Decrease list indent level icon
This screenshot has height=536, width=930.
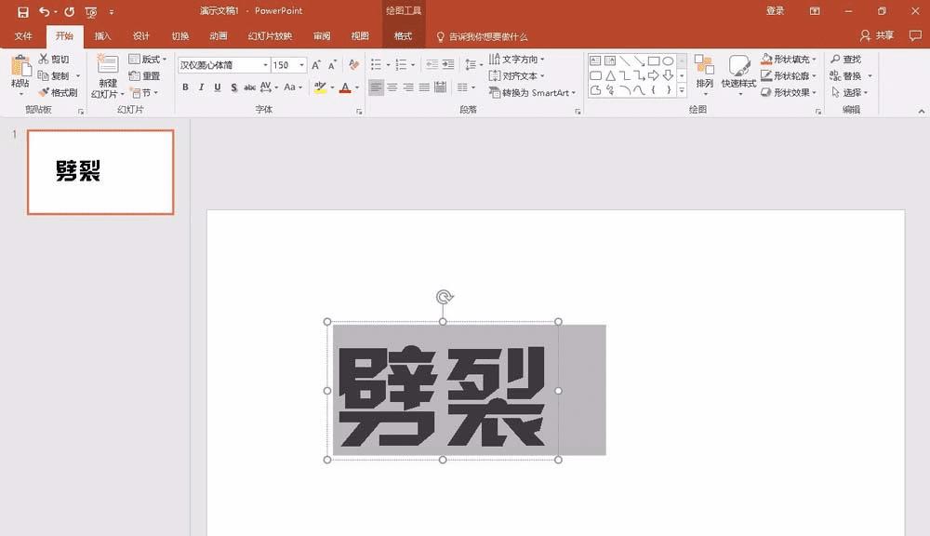click(432, 64)
